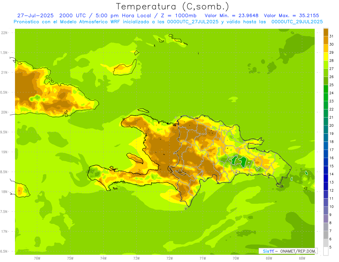This screenshot has height=262, width=339.
Task: Click the "75W" longitude axis label
Action: 70,258
